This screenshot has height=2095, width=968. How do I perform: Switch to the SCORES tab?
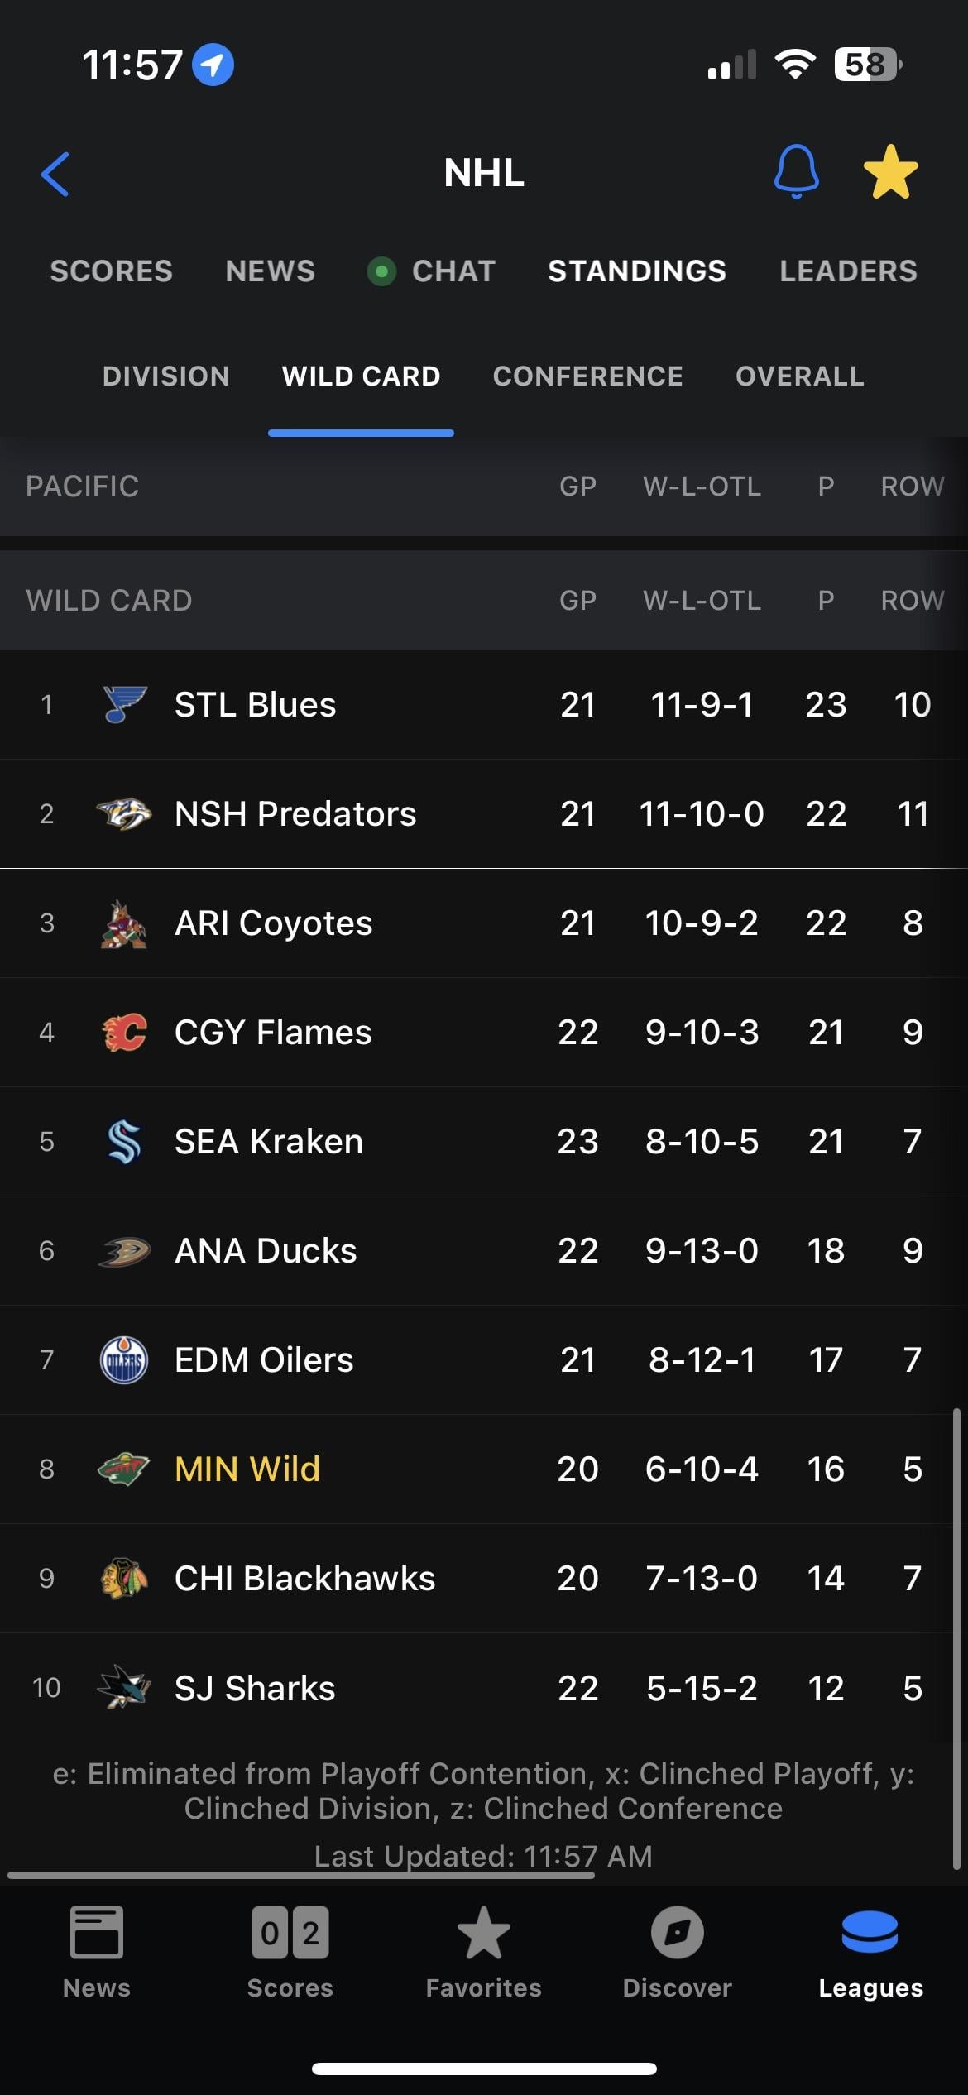point(112,271)
